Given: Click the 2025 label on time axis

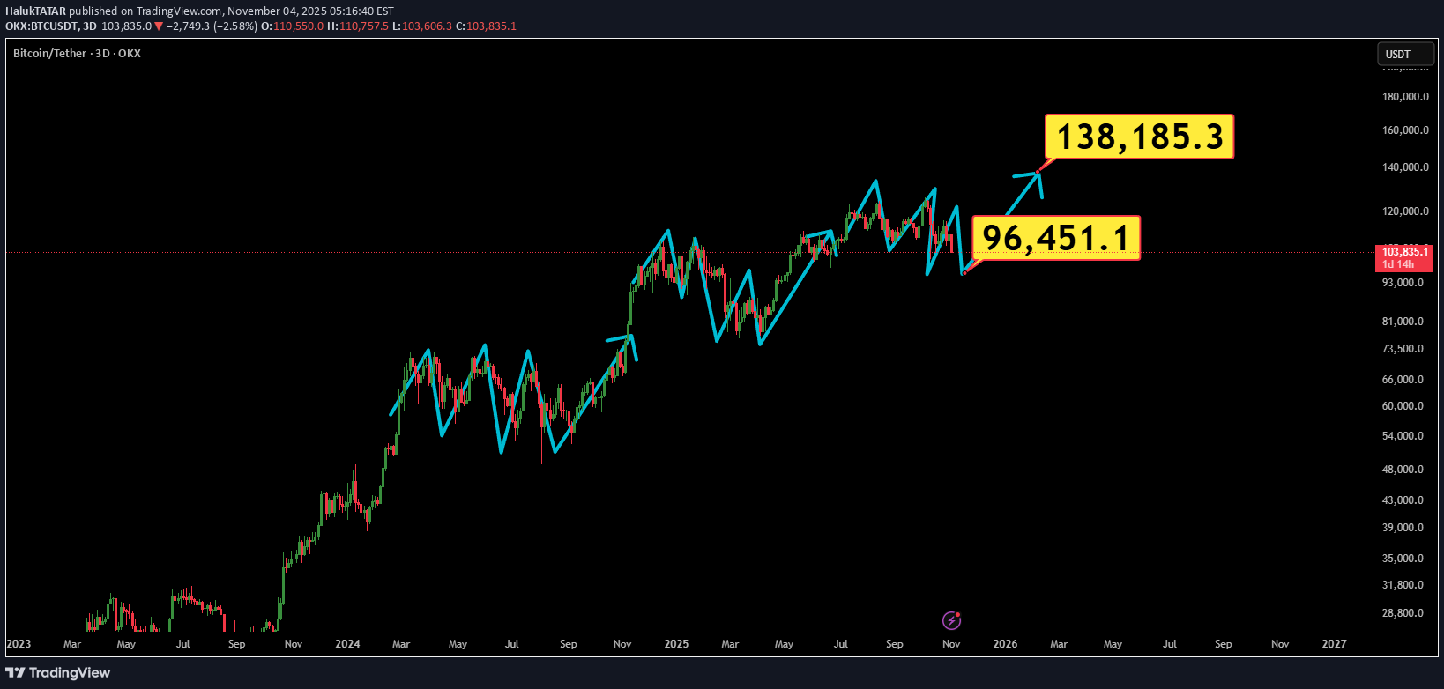Looking at the screenshot, I should click(676, 644).
